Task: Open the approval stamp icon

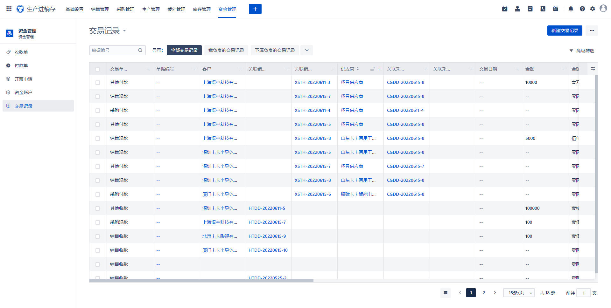Action: [x=517, y=9]
